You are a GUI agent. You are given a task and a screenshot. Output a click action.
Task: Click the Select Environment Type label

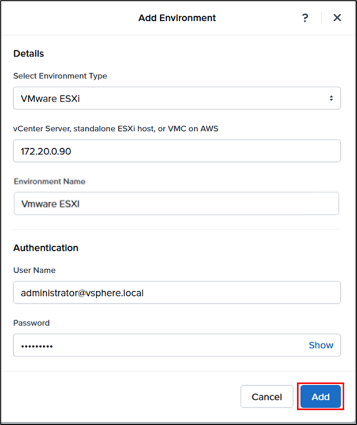point(60,76)
